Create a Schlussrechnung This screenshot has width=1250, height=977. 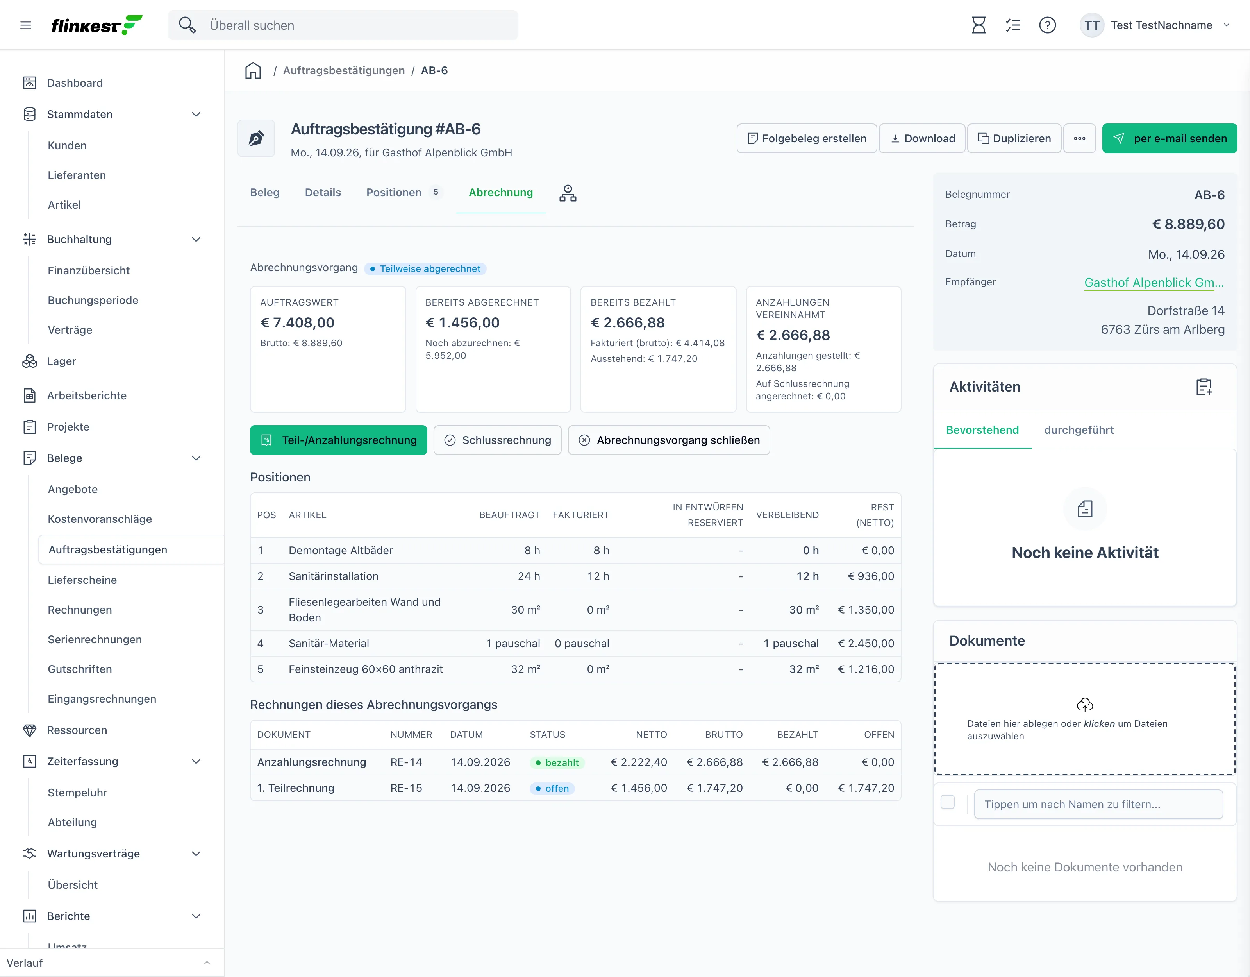tap(497, 440)
